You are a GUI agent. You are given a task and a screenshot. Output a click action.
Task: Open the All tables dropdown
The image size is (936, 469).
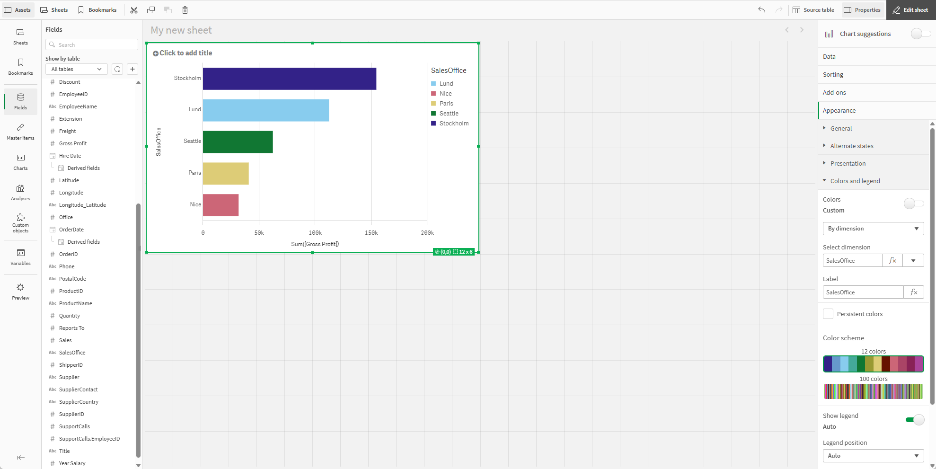tap(76, 69)
